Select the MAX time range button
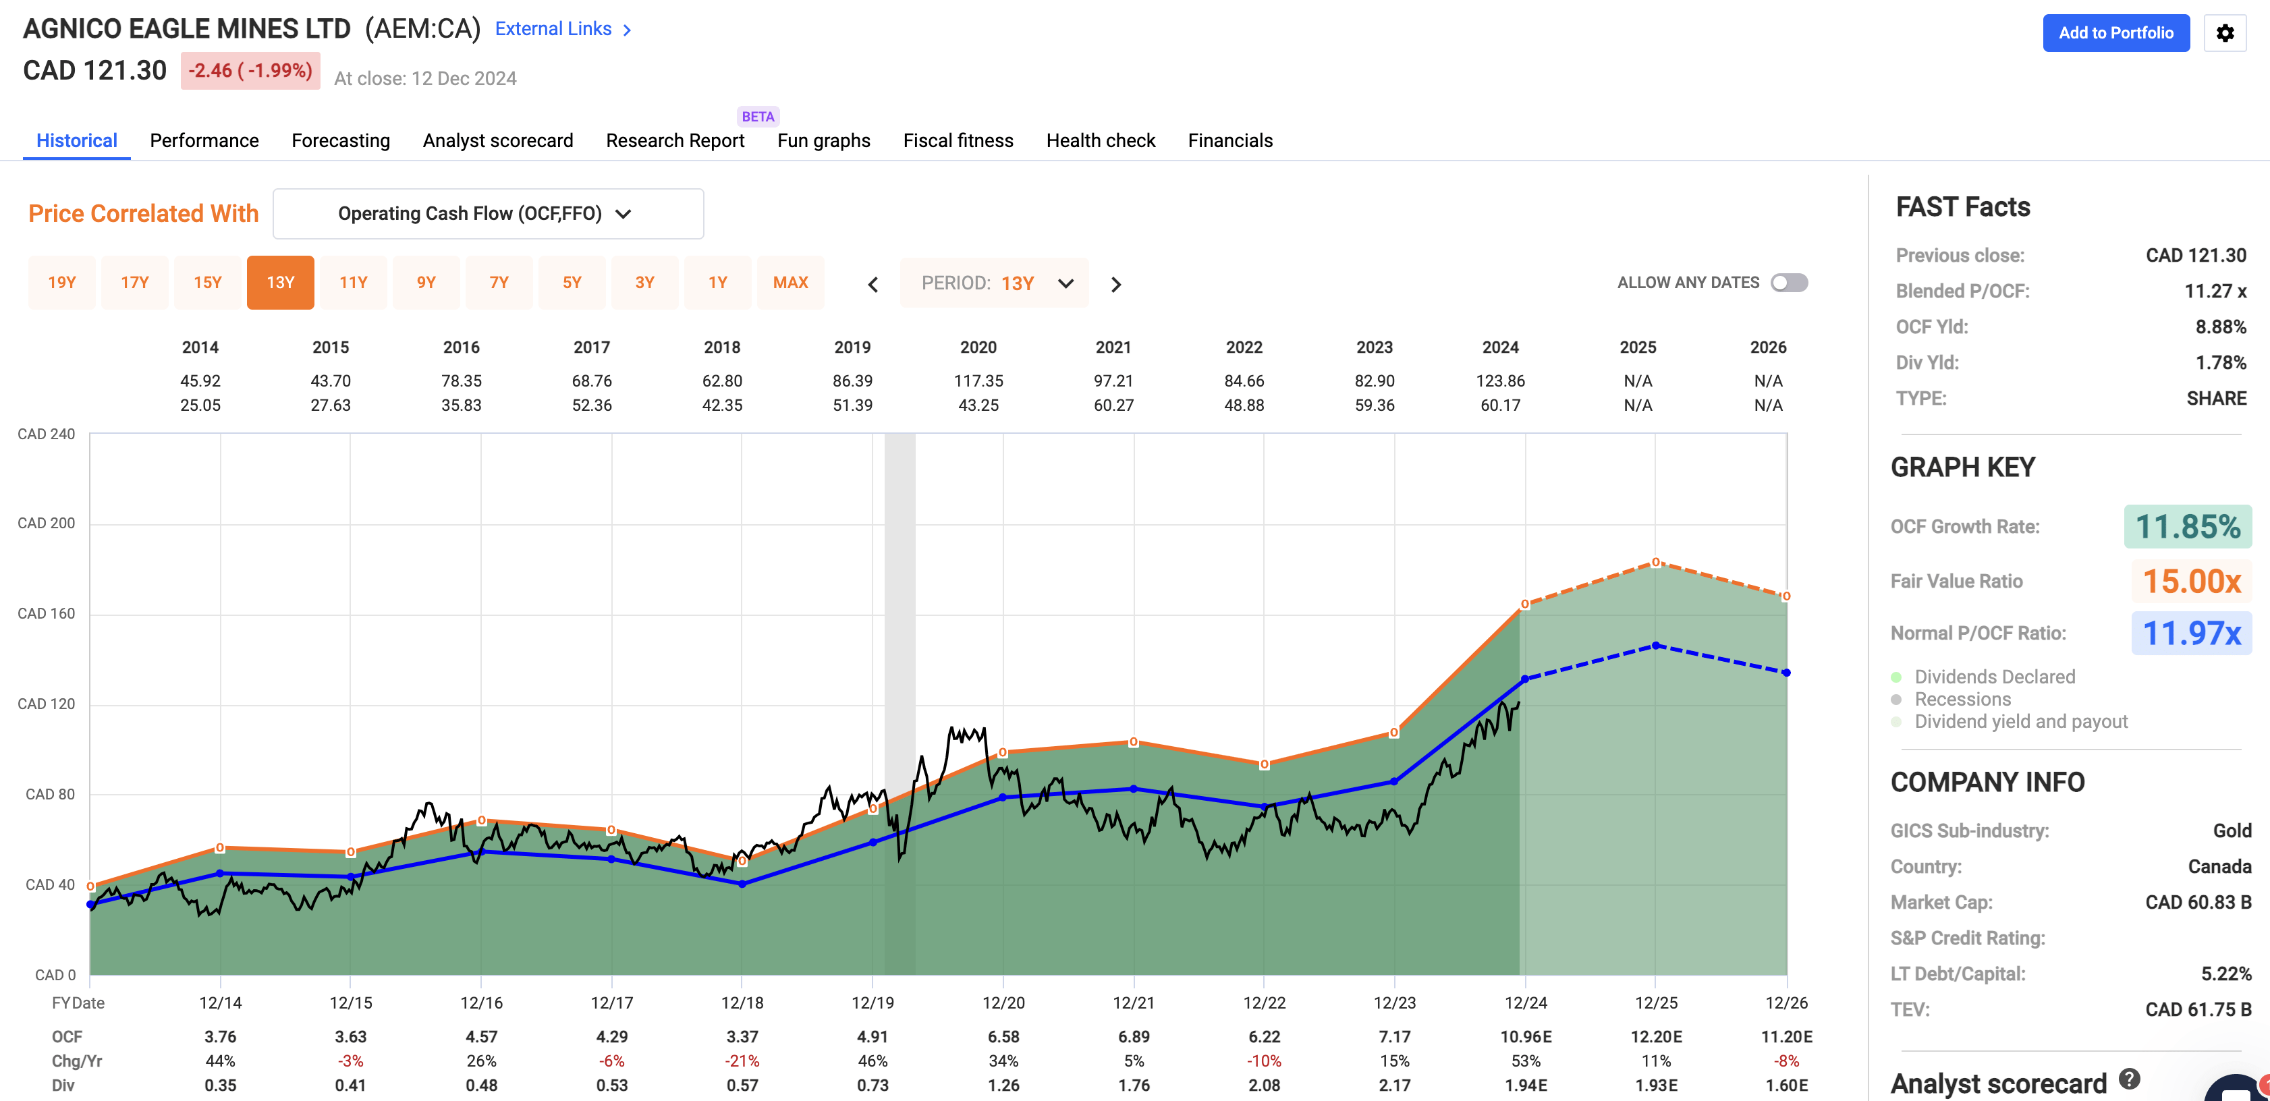This screenshot has height=1101, width=2270. pos(790,283)
